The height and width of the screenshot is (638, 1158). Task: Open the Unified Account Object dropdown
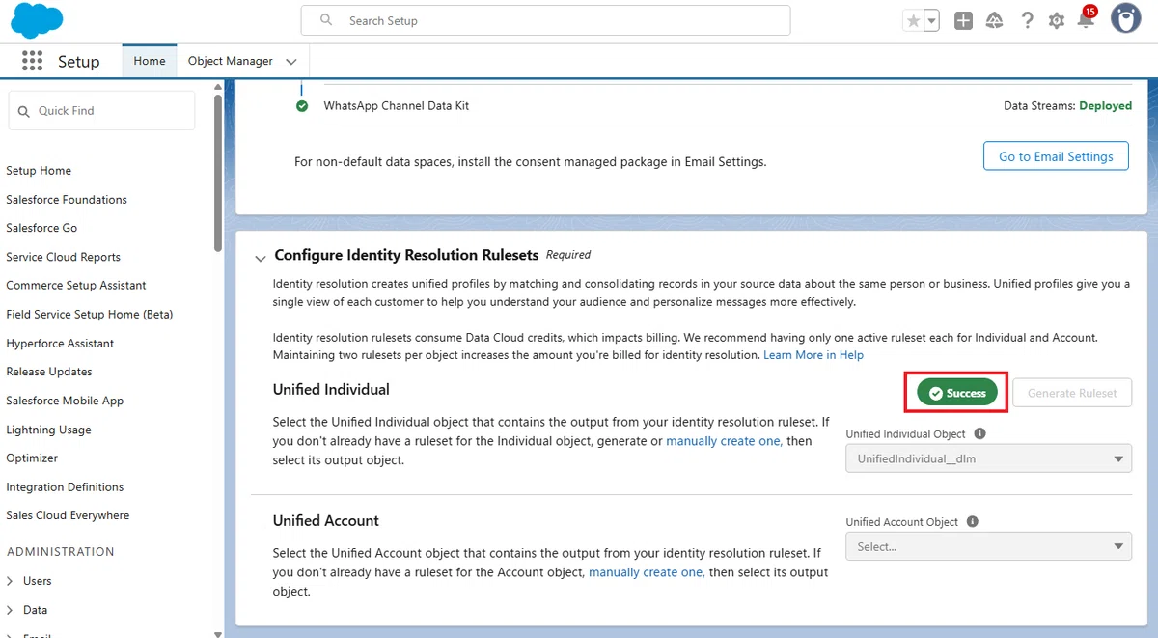pos(988,546)
